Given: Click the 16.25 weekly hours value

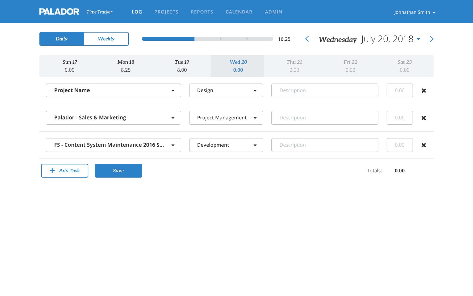Looking at the screenshot, I should [x=284, y=39].
